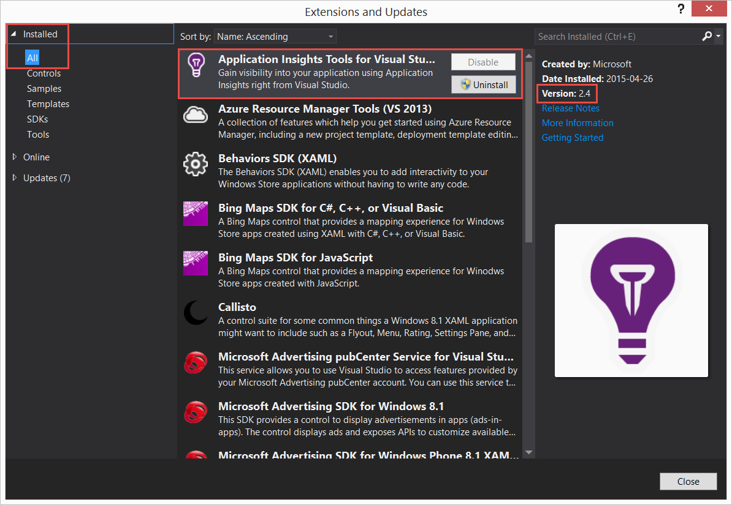Click the search magnifier icon

[707, 36]
